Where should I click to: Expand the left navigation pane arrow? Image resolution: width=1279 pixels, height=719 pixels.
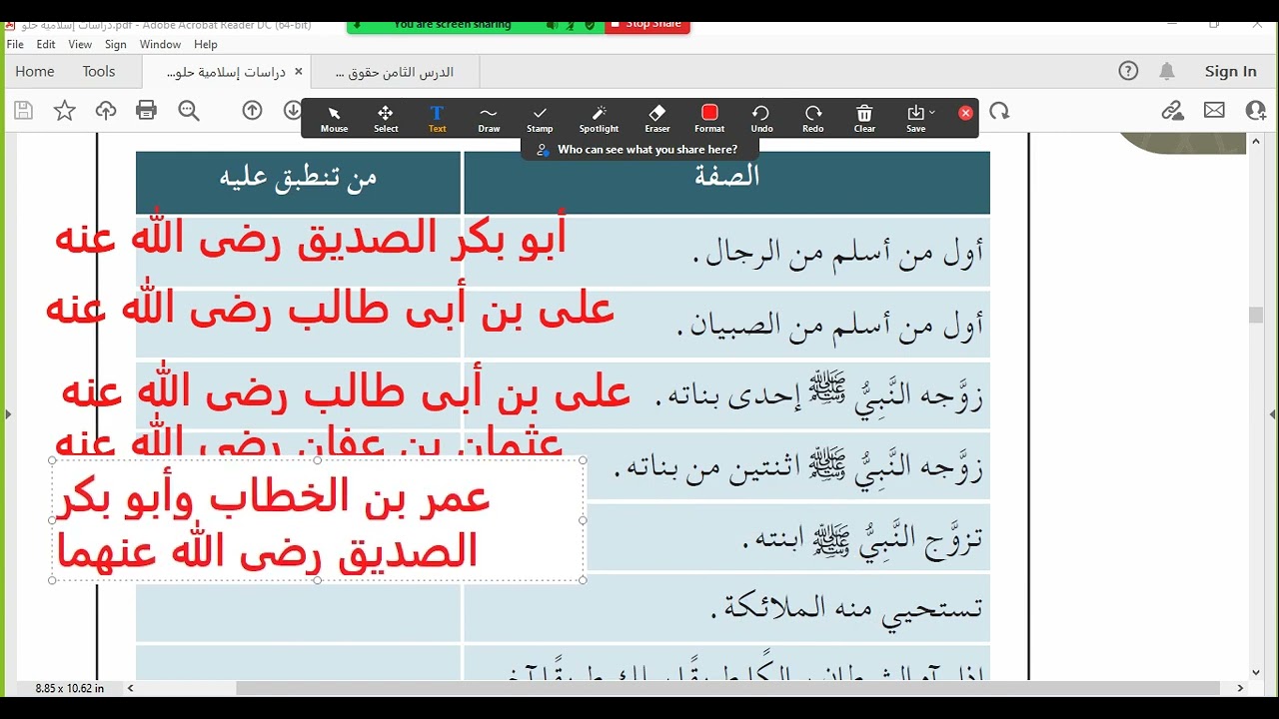[x=7, y=413]
